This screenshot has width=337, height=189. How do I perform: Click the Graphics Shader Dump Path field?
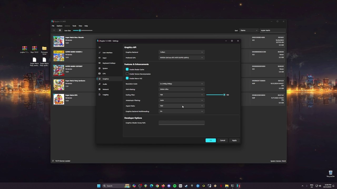tap(181, 123)
